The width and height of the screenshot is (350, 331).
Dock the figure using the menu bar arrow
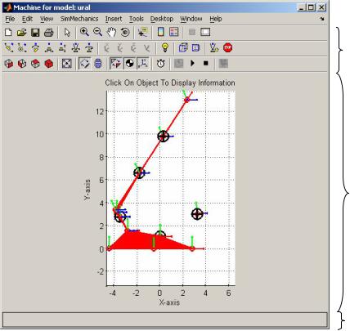tap(322, 19)
